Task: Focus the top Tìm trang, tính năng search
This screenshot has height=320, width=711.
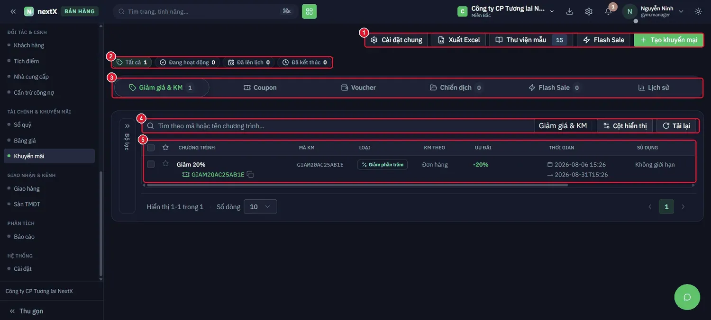Action: [x=204, y=11]
